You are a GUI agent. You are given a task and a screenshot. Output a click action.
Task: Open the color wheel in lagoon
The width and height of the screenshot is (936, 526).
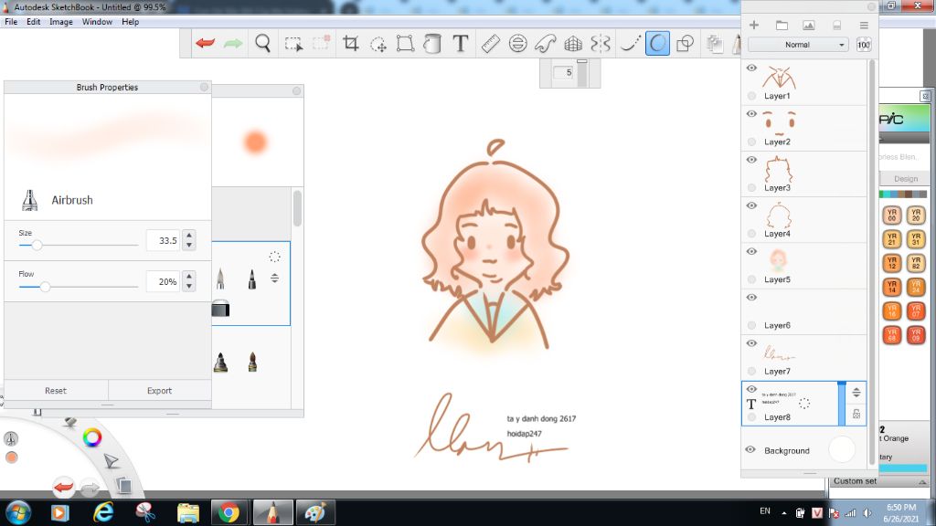coord(92,437)
